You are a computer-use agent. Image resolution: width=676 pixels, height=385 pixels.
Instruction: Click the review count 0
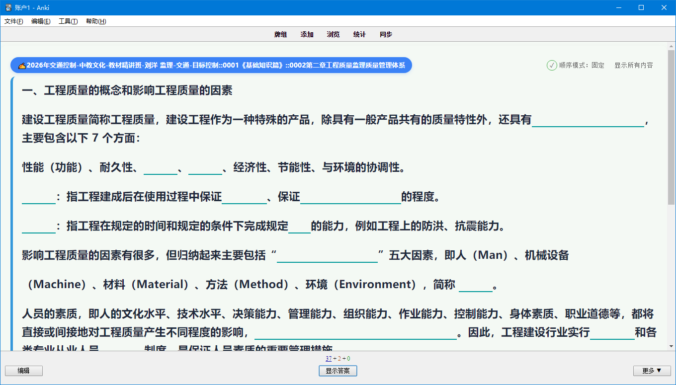coord(348,359)
